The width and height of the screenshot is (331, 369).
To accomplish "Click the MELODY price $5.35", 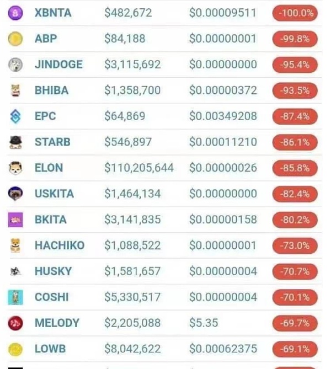I will click(204, 323).
